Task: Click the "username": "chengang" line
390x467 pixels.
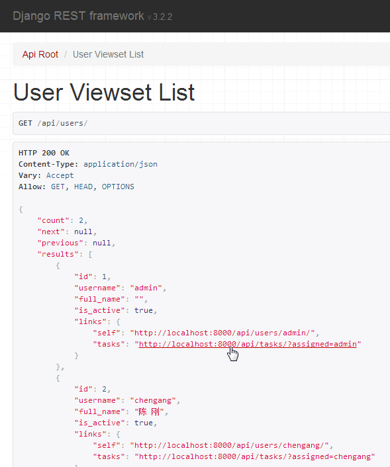Action: 127,401
